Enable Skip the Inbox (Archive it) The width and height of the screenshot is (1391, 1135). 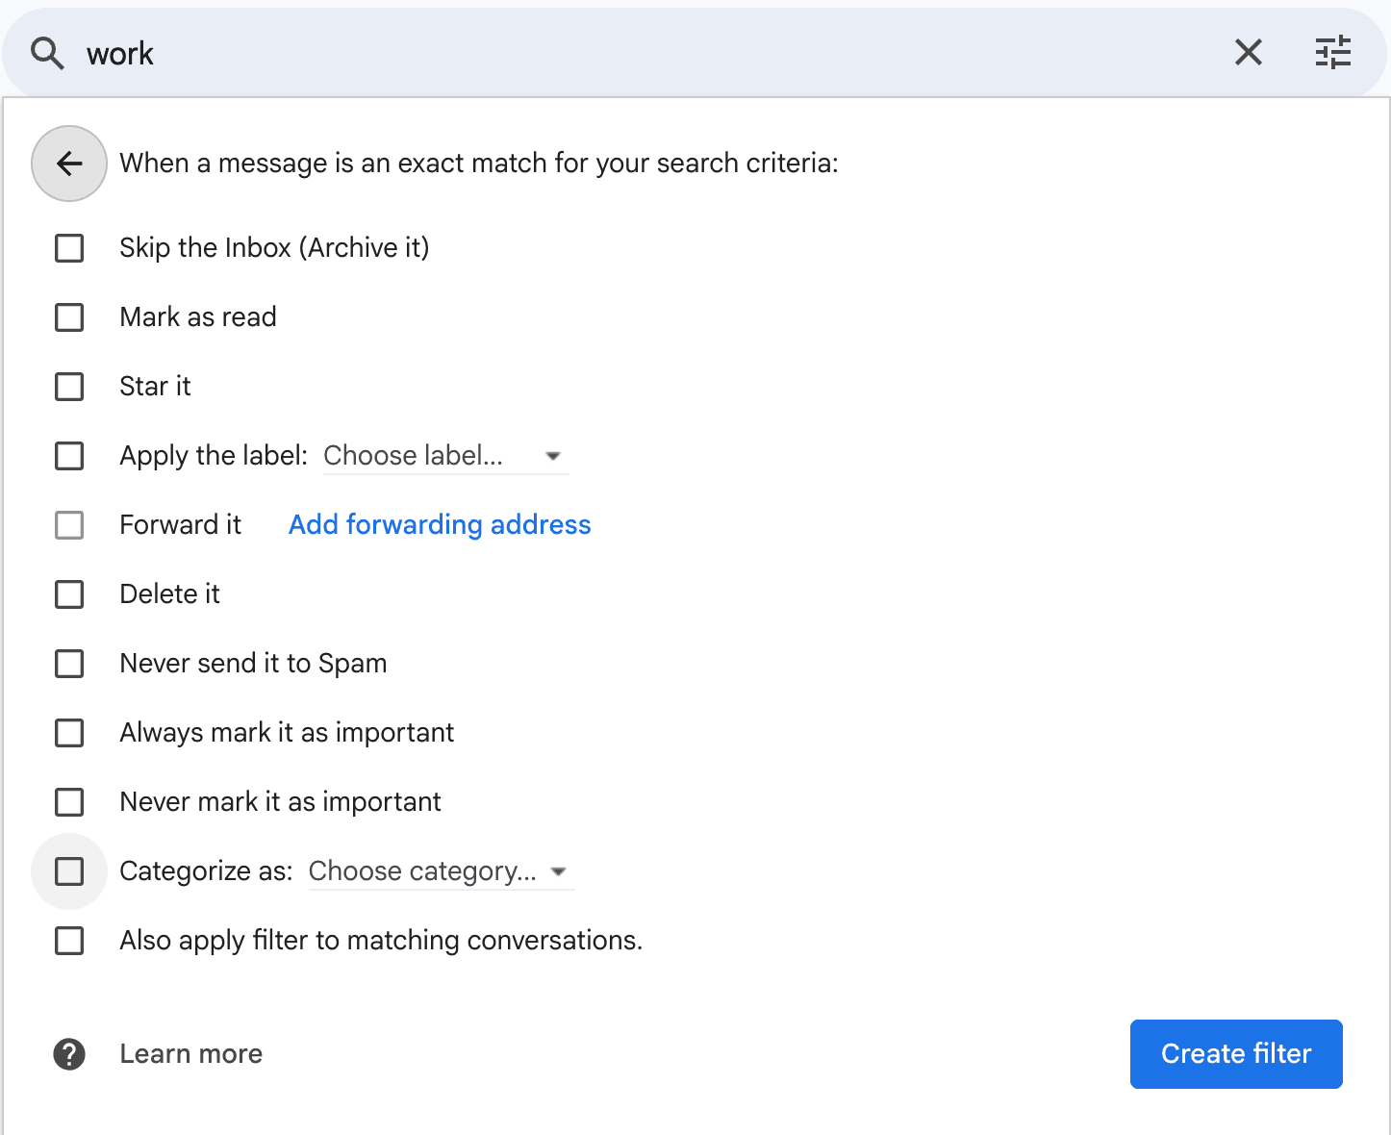tap(68, 247)
